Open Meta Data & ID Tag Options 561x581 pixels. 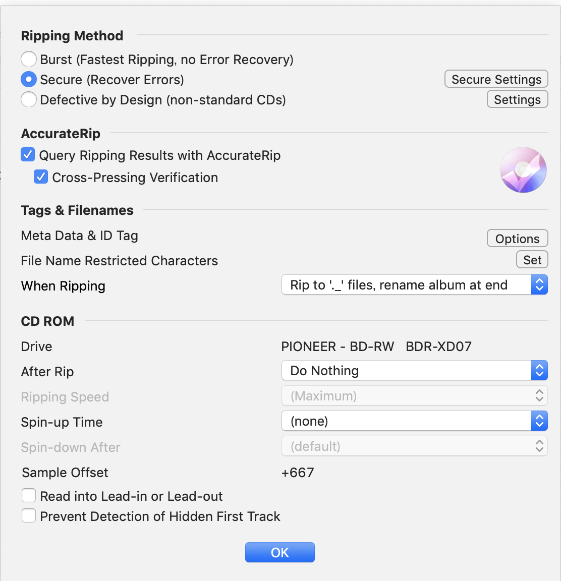[x=517, y=238]
